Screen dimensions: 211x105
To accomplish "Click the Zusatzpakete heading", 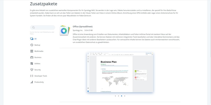I will 44,4.
